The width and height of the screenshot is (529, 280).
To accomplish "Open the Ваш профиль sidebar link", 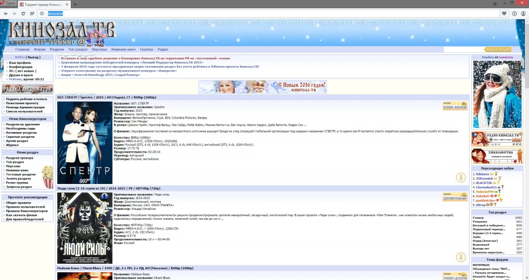I will tap(20, 62).
